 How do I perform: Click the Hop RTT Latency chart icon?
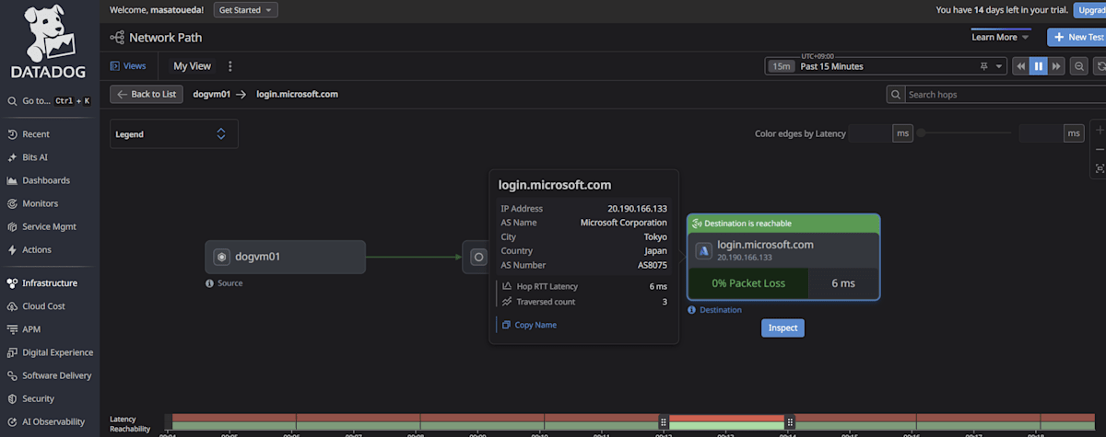coord(506,286)
